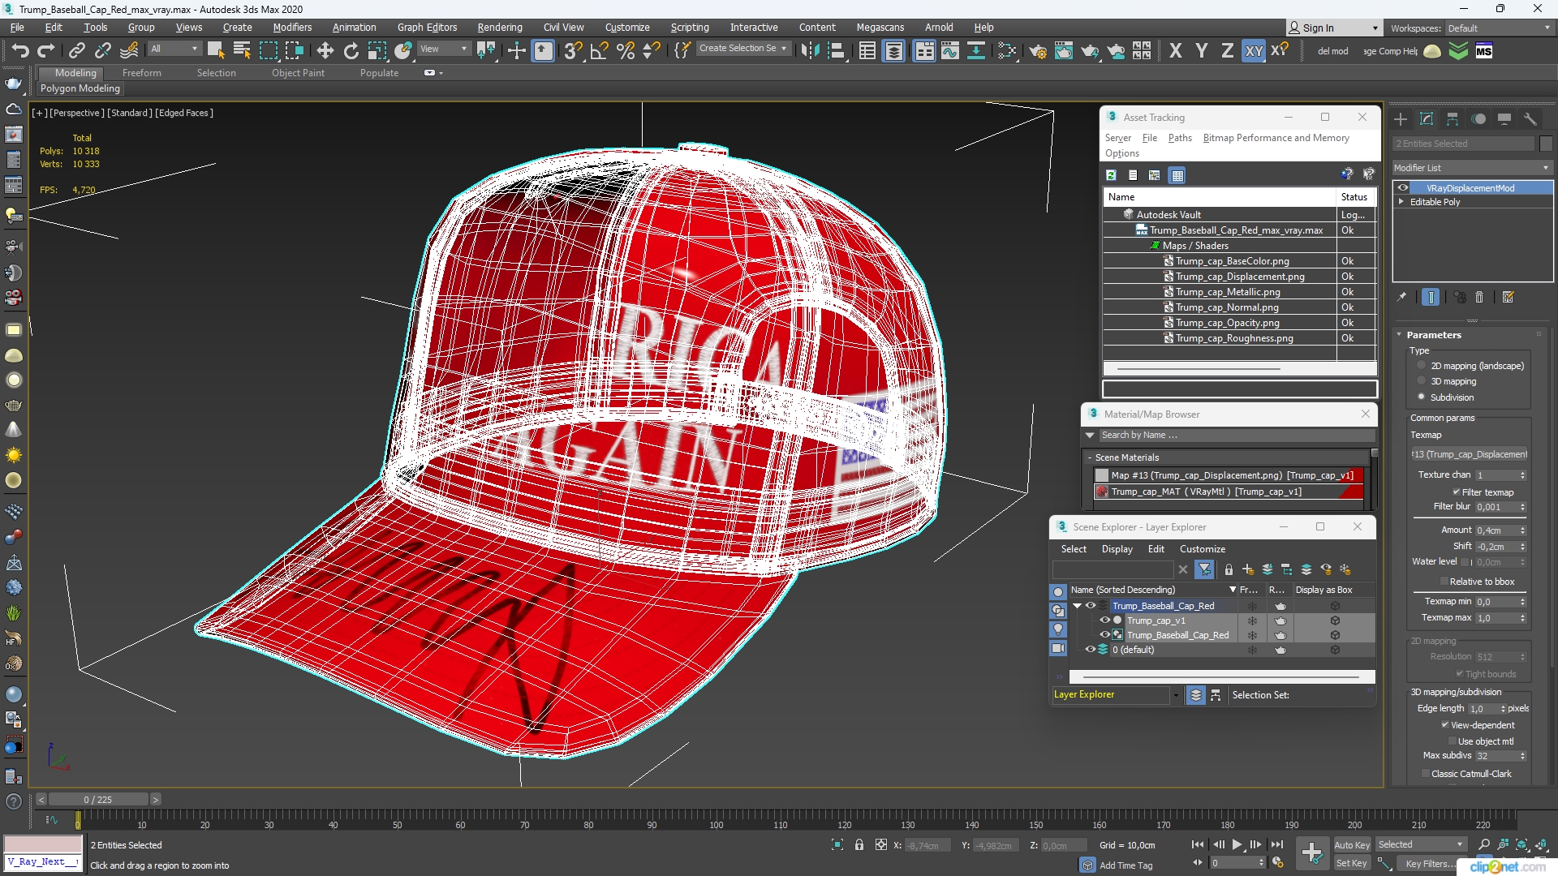Pick the Select and Rotate tool
This screenshot has width=1558, height=876.
(x=351, y=50)
